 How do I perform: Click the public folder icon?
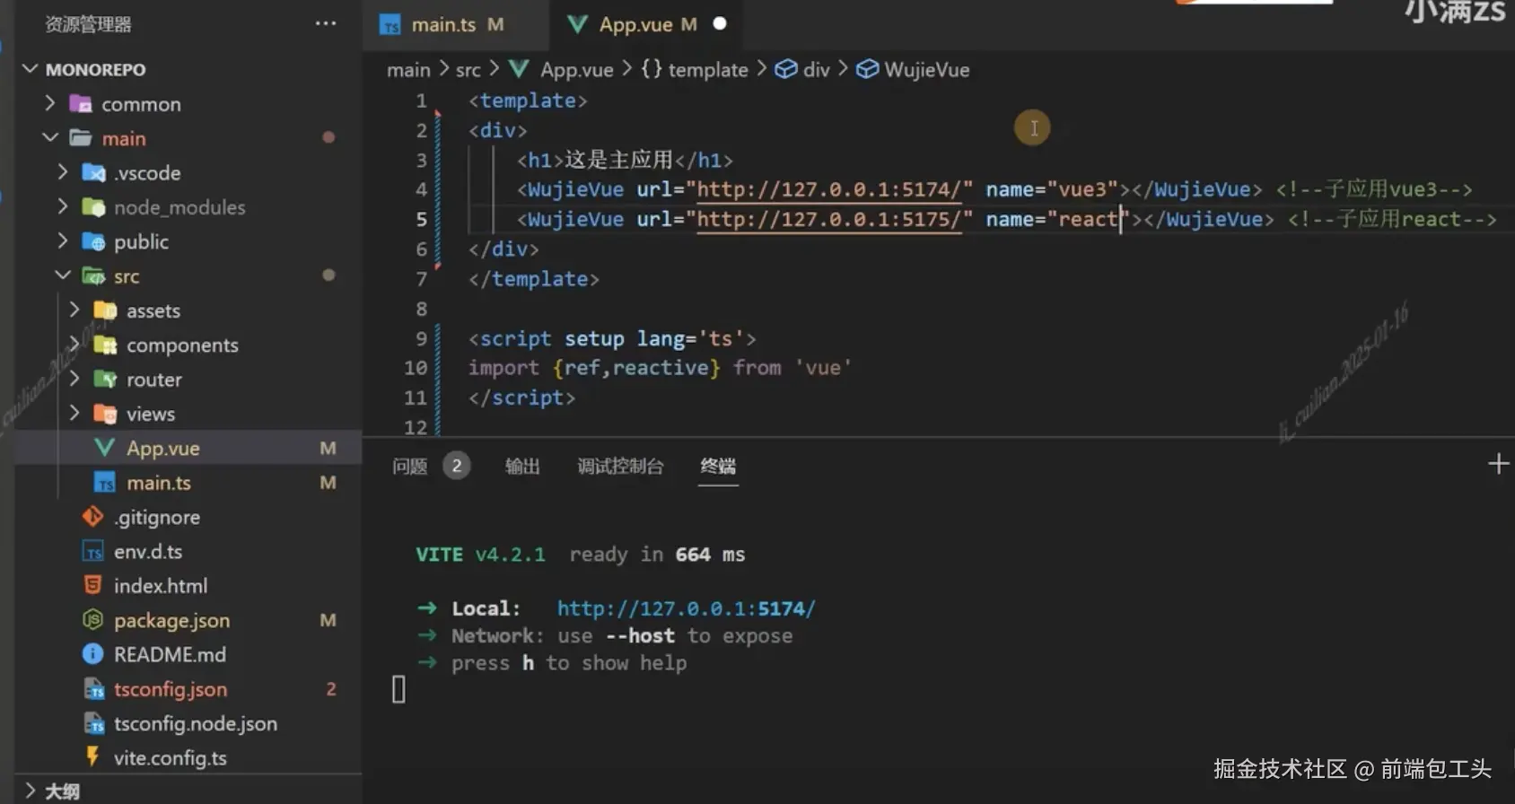pyautogui.click(x=93, y=241)
